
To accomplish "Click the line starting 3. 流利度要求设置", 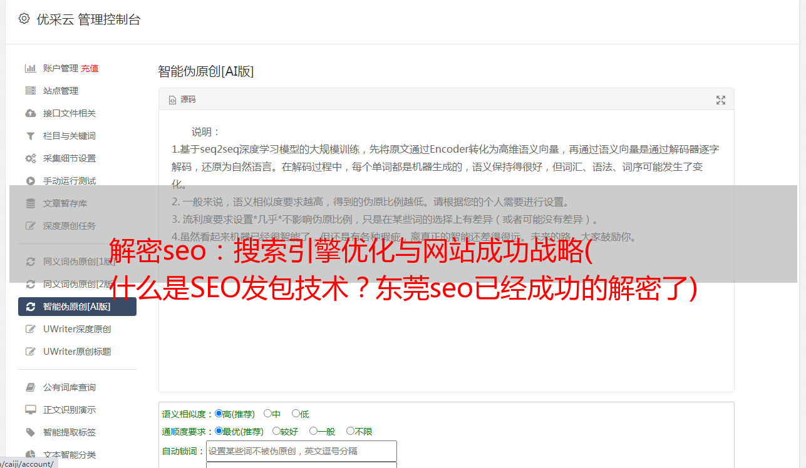I will click(x=386, y=220).
